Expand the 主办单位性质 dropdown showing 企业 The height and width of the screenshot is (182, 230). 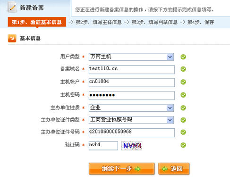131,108
